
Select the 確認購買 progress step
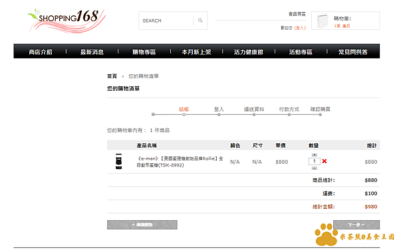(x=320, y=109)
